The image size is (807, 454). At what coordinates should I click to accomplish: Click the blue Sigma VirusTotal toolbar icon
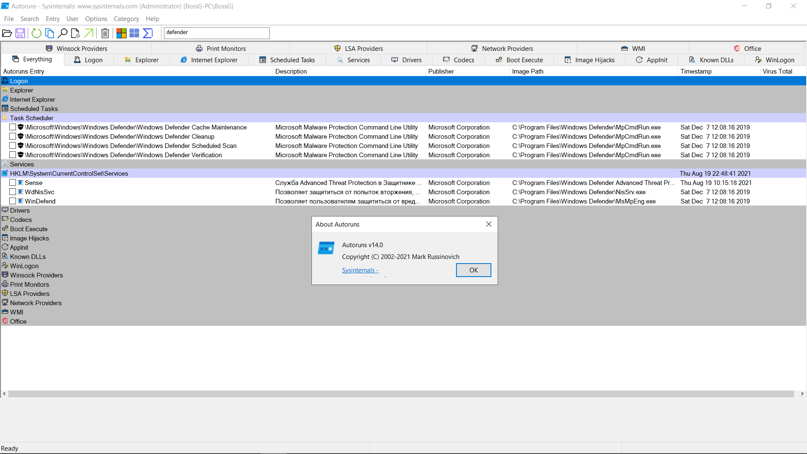coord(148,33)
